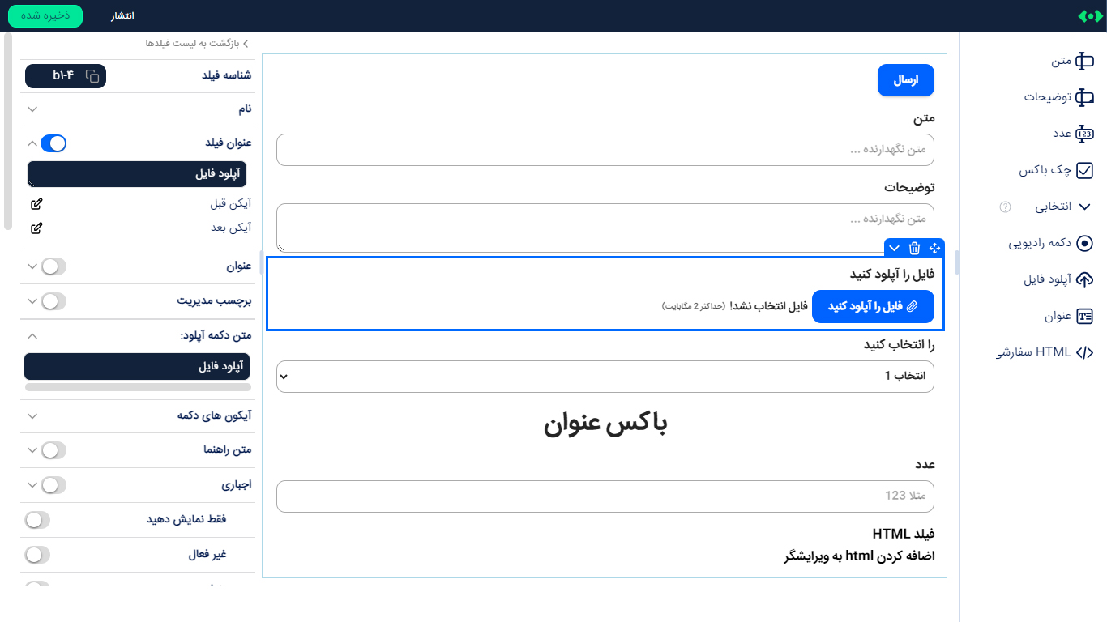Turn on the 'غیر فعال' toggle
The width and height of the screenshot is (1107, 622).
(x=37, y=555)
